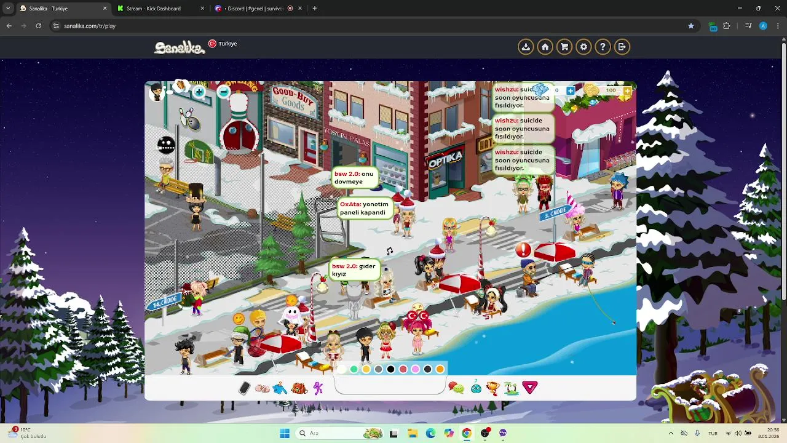The image size is (787, 443).
Task: Click the red exclamation alert icon
Action: (x=523, y=249)
